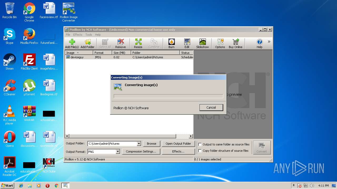The image size is (337, 189).
Task: Open the VLC media player shortcut
Action: pyautogui.click(x=9, y=115)
